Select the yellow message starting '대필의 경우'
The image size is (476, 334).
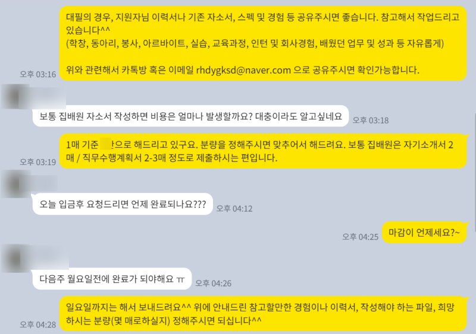263,43
